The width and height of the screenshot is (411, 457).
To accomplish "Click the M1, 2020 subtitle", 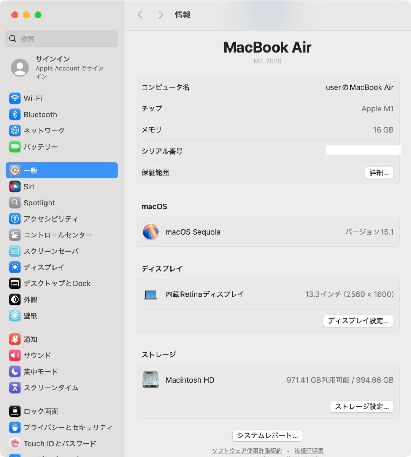I will pos(268,61).
